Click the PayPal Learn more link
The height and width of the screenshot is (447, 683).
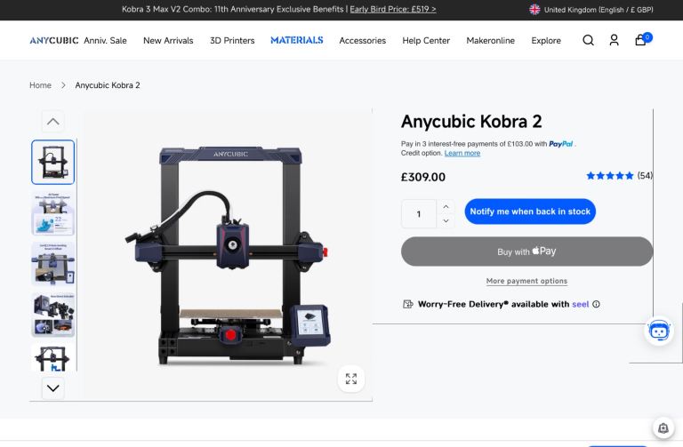(x=462, y=153)
